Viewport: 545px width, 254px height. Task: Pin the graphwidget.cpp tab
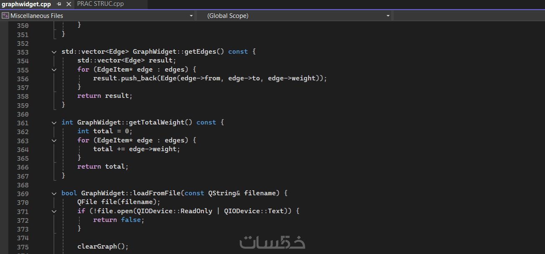[59, 4]
